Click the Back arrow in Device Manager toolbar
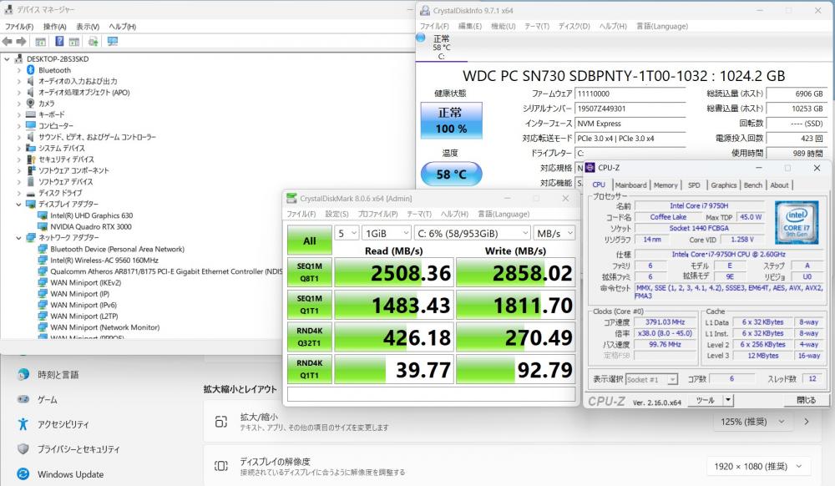835x486 pixels. point(8,42)
